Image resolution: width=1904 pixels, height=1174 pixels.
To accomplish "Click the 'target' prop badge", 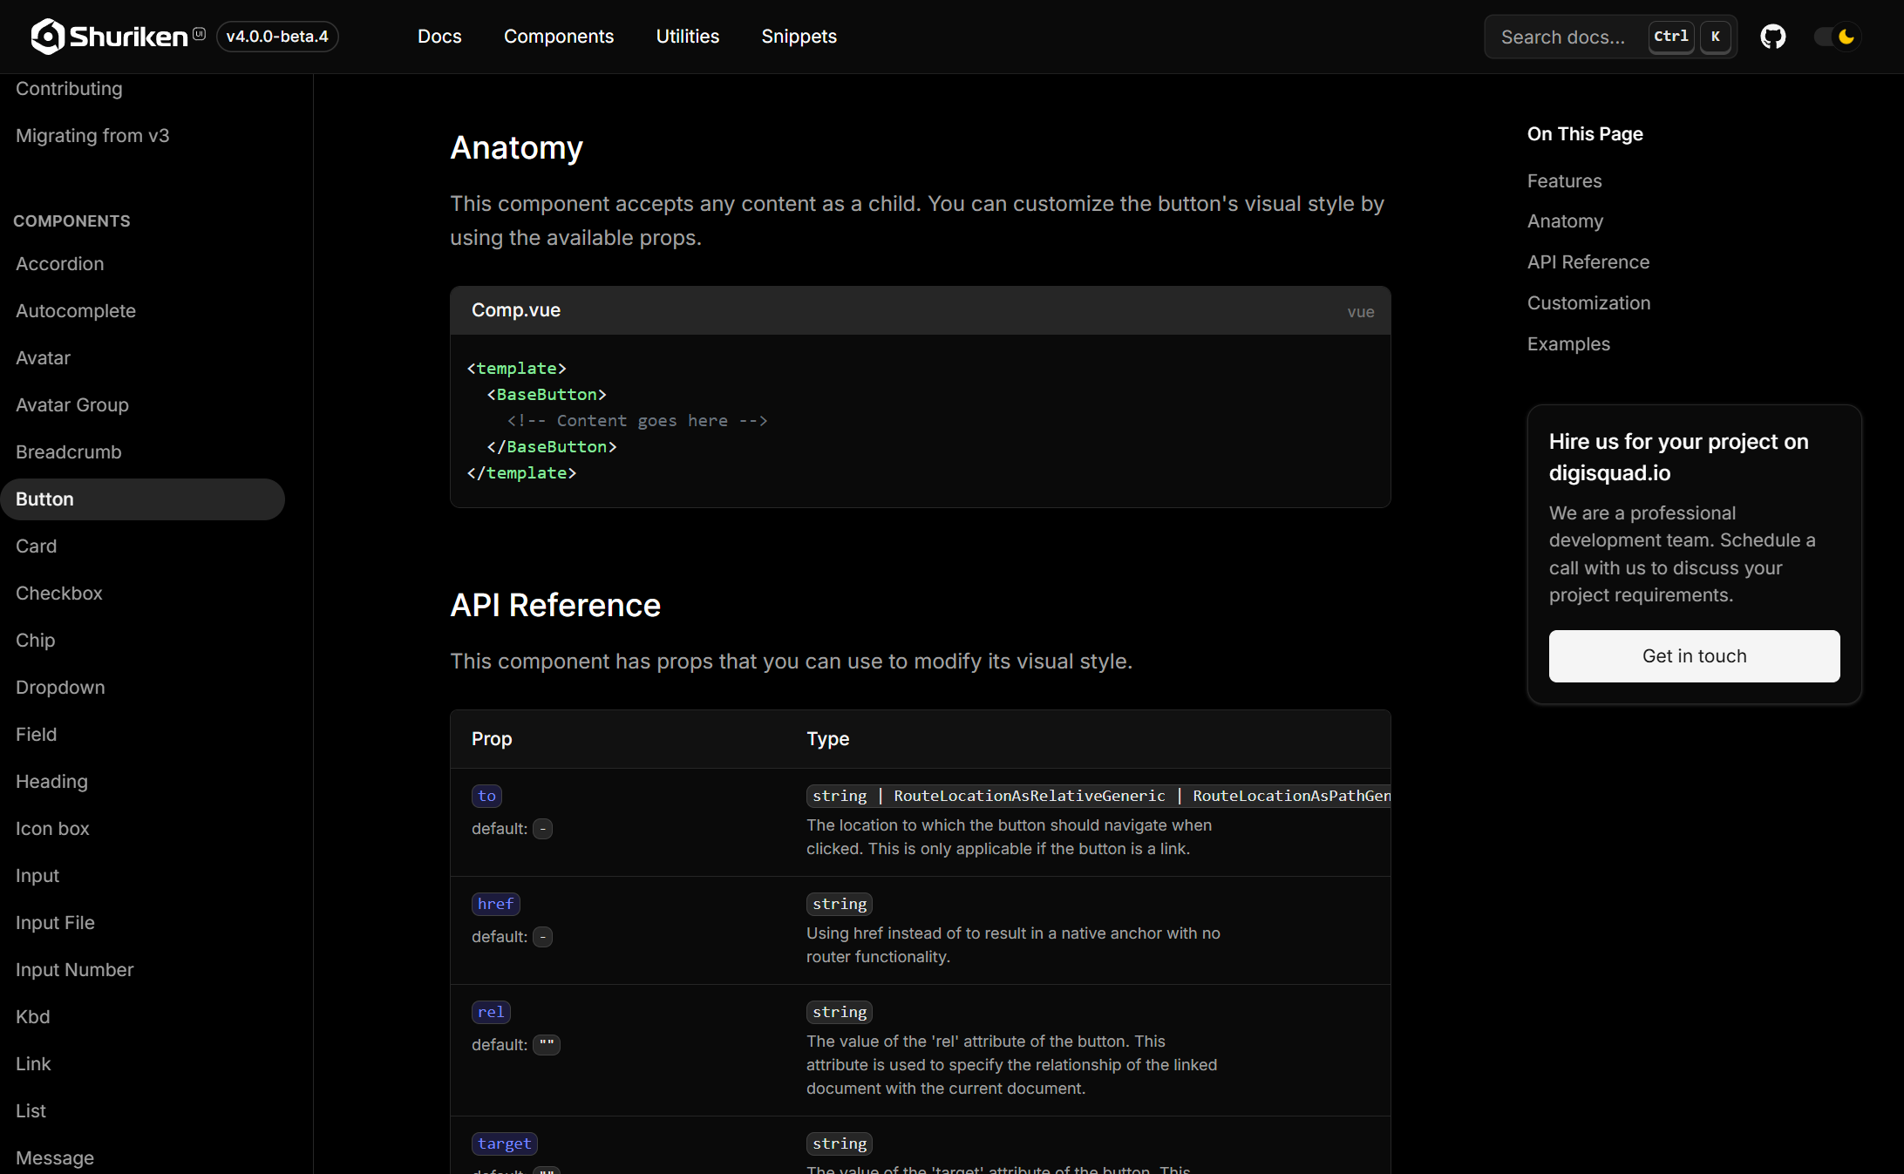I will [x=504, y=1143].
